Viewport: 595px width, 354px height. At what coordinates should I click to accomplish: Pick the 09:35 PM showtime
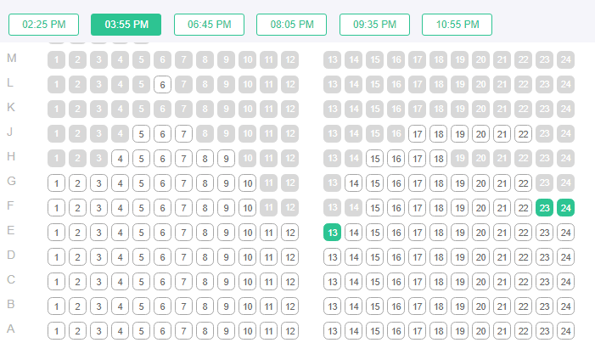pyautogui.click(x=374, y=25)
